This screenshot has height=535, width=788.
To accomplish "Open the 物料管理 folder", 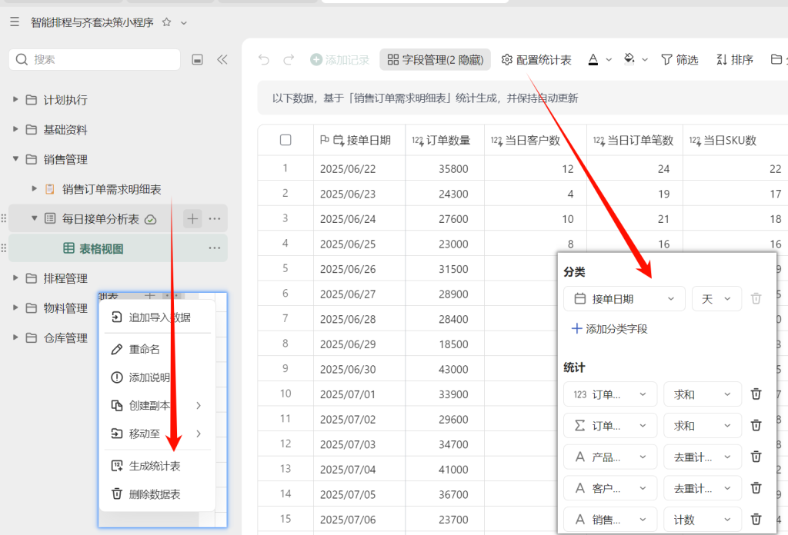I will pyautogui.click(x=65, y=308).
